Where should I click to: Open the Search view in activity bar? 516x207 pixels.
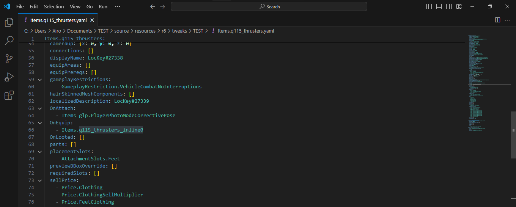coord(9,41)
